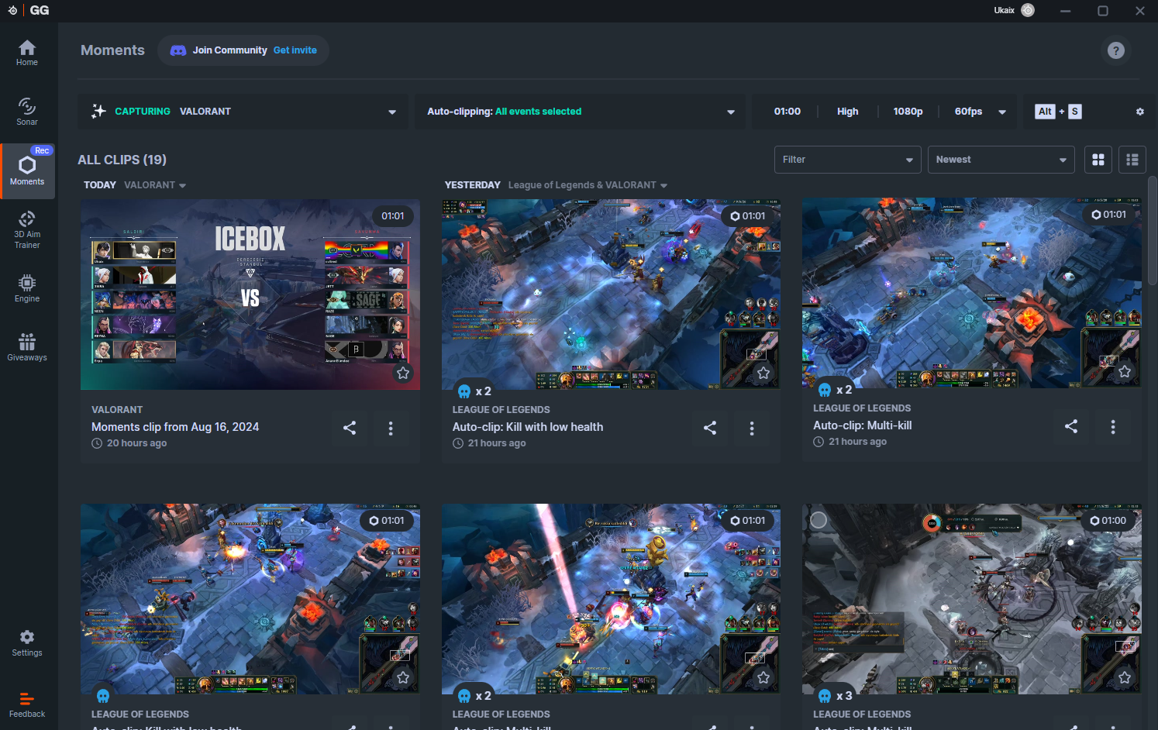The width and height of the screenshot is (1158, 730).
Task: Open the Feedback form in the sidebar
Action: pos(27,704)
